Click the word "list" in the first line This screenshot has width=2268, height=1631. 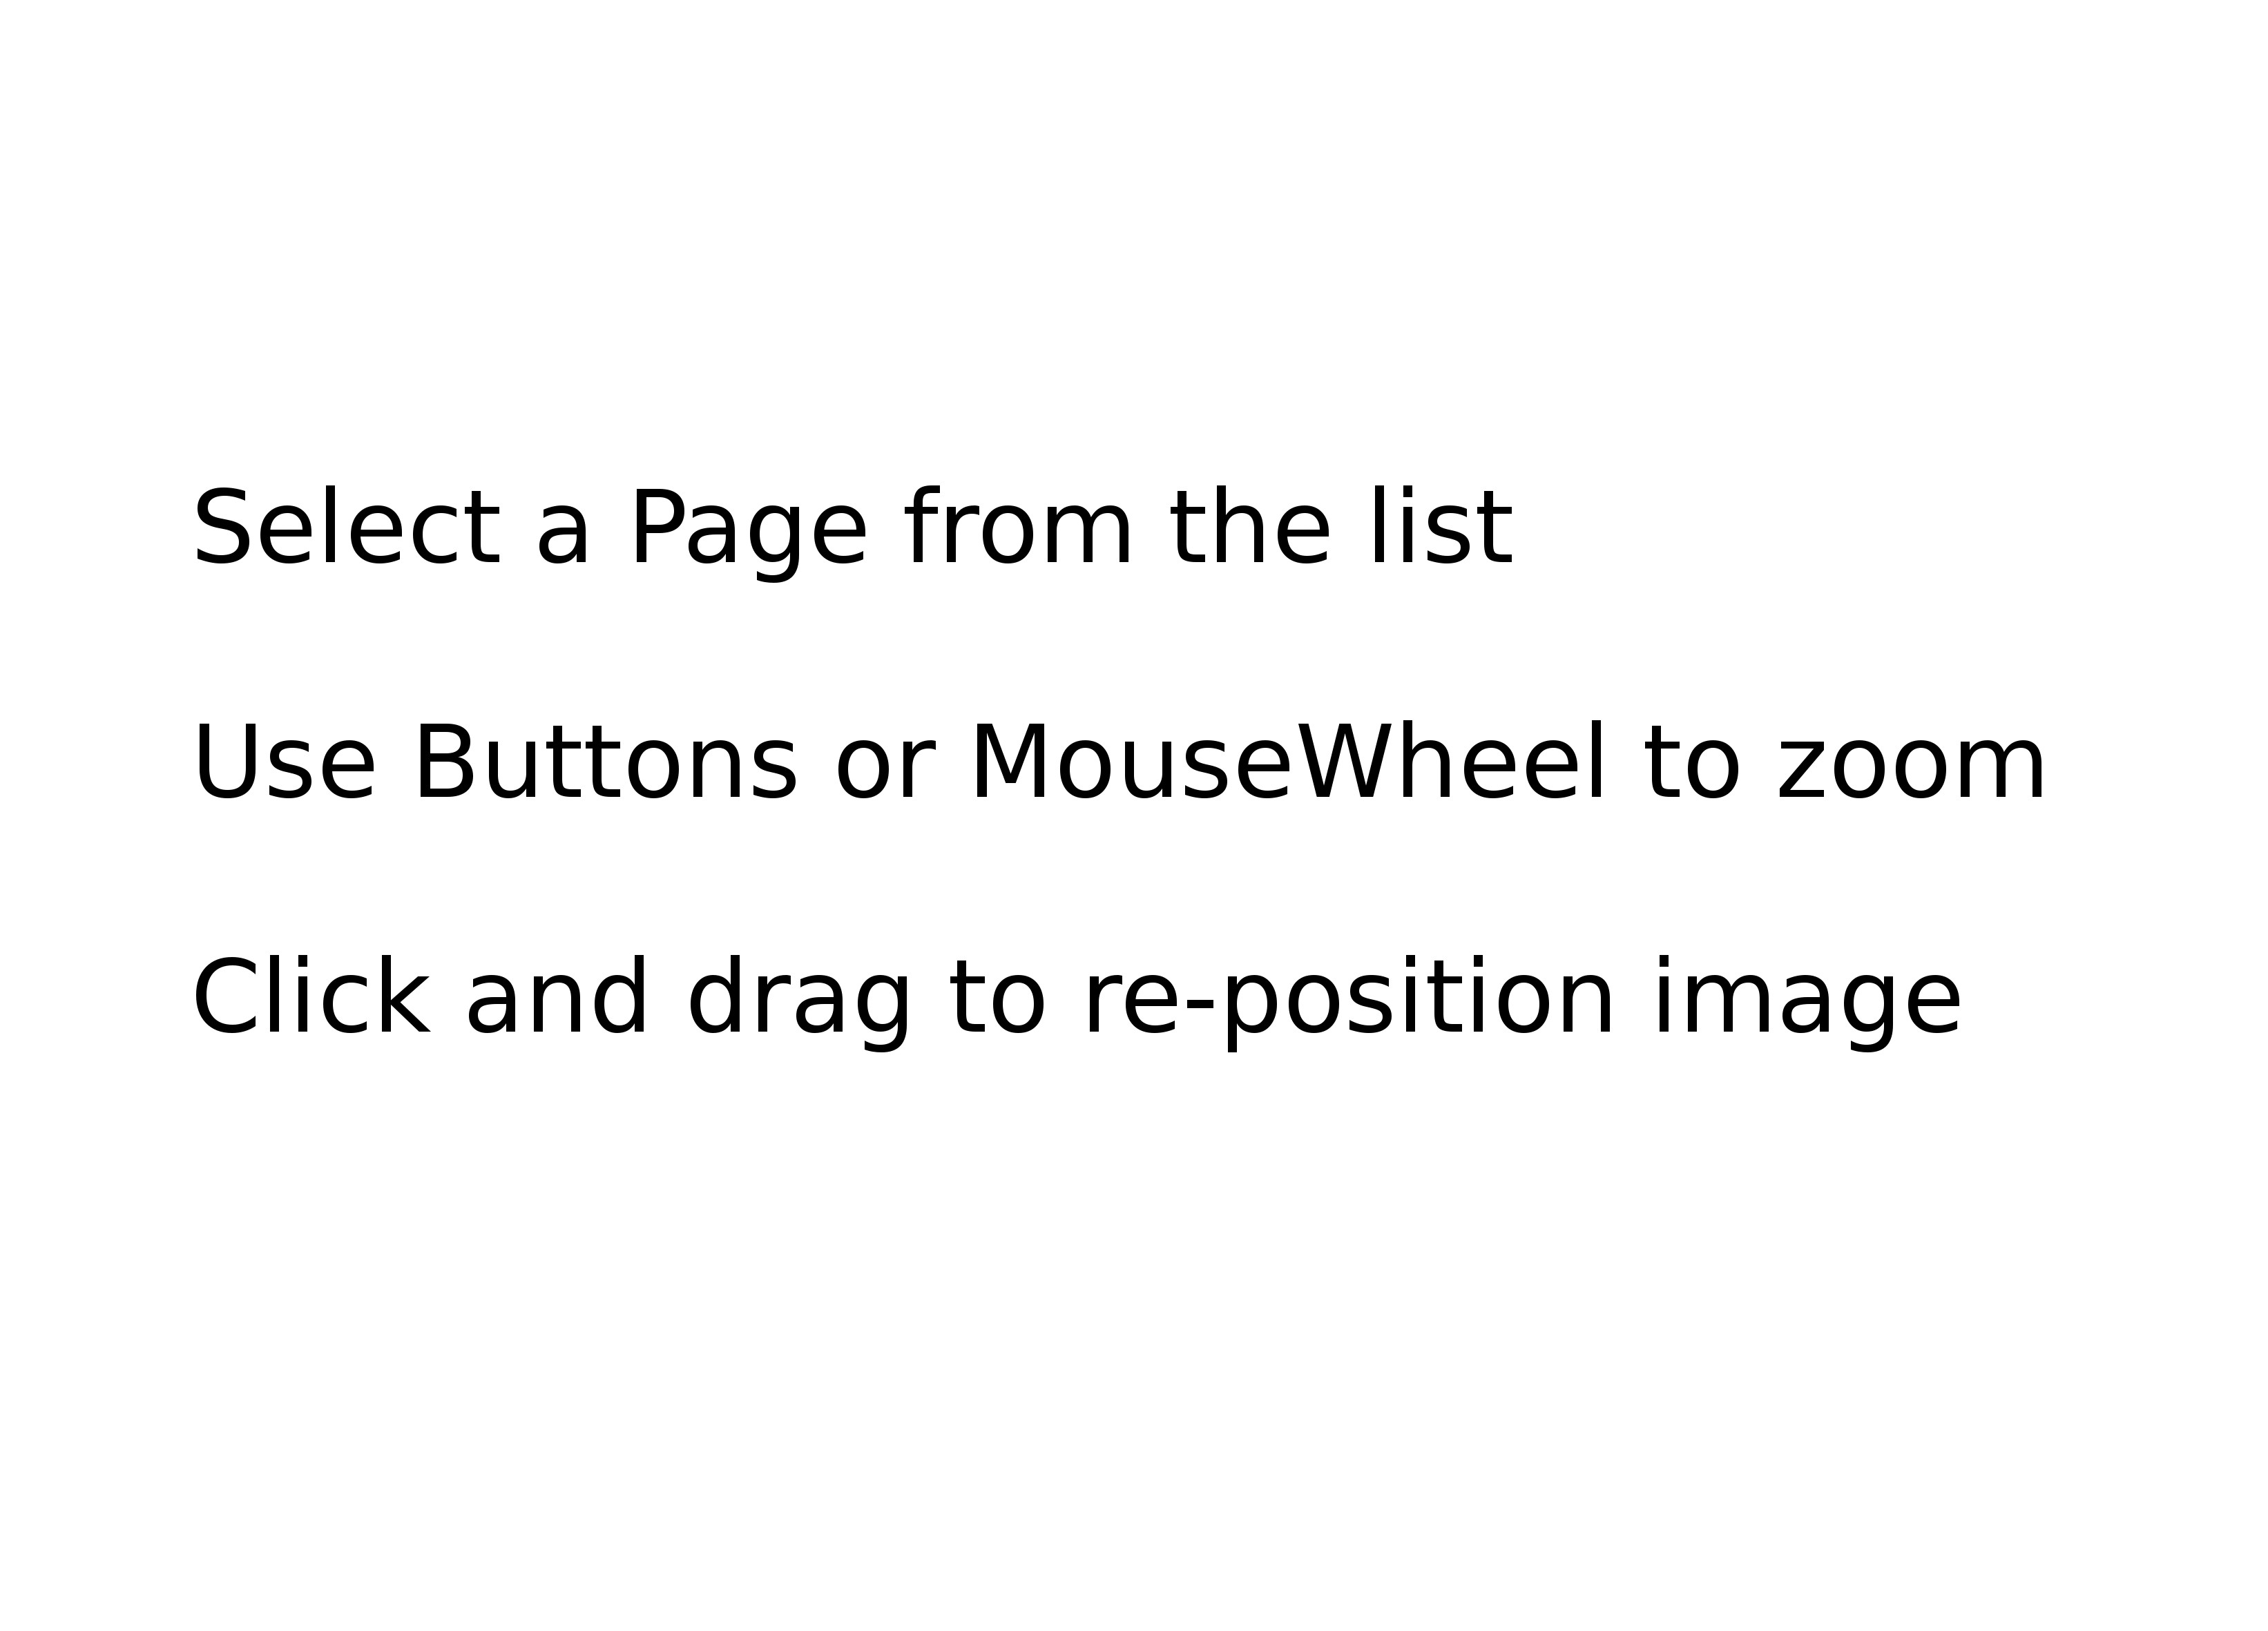click(1441, 529)
